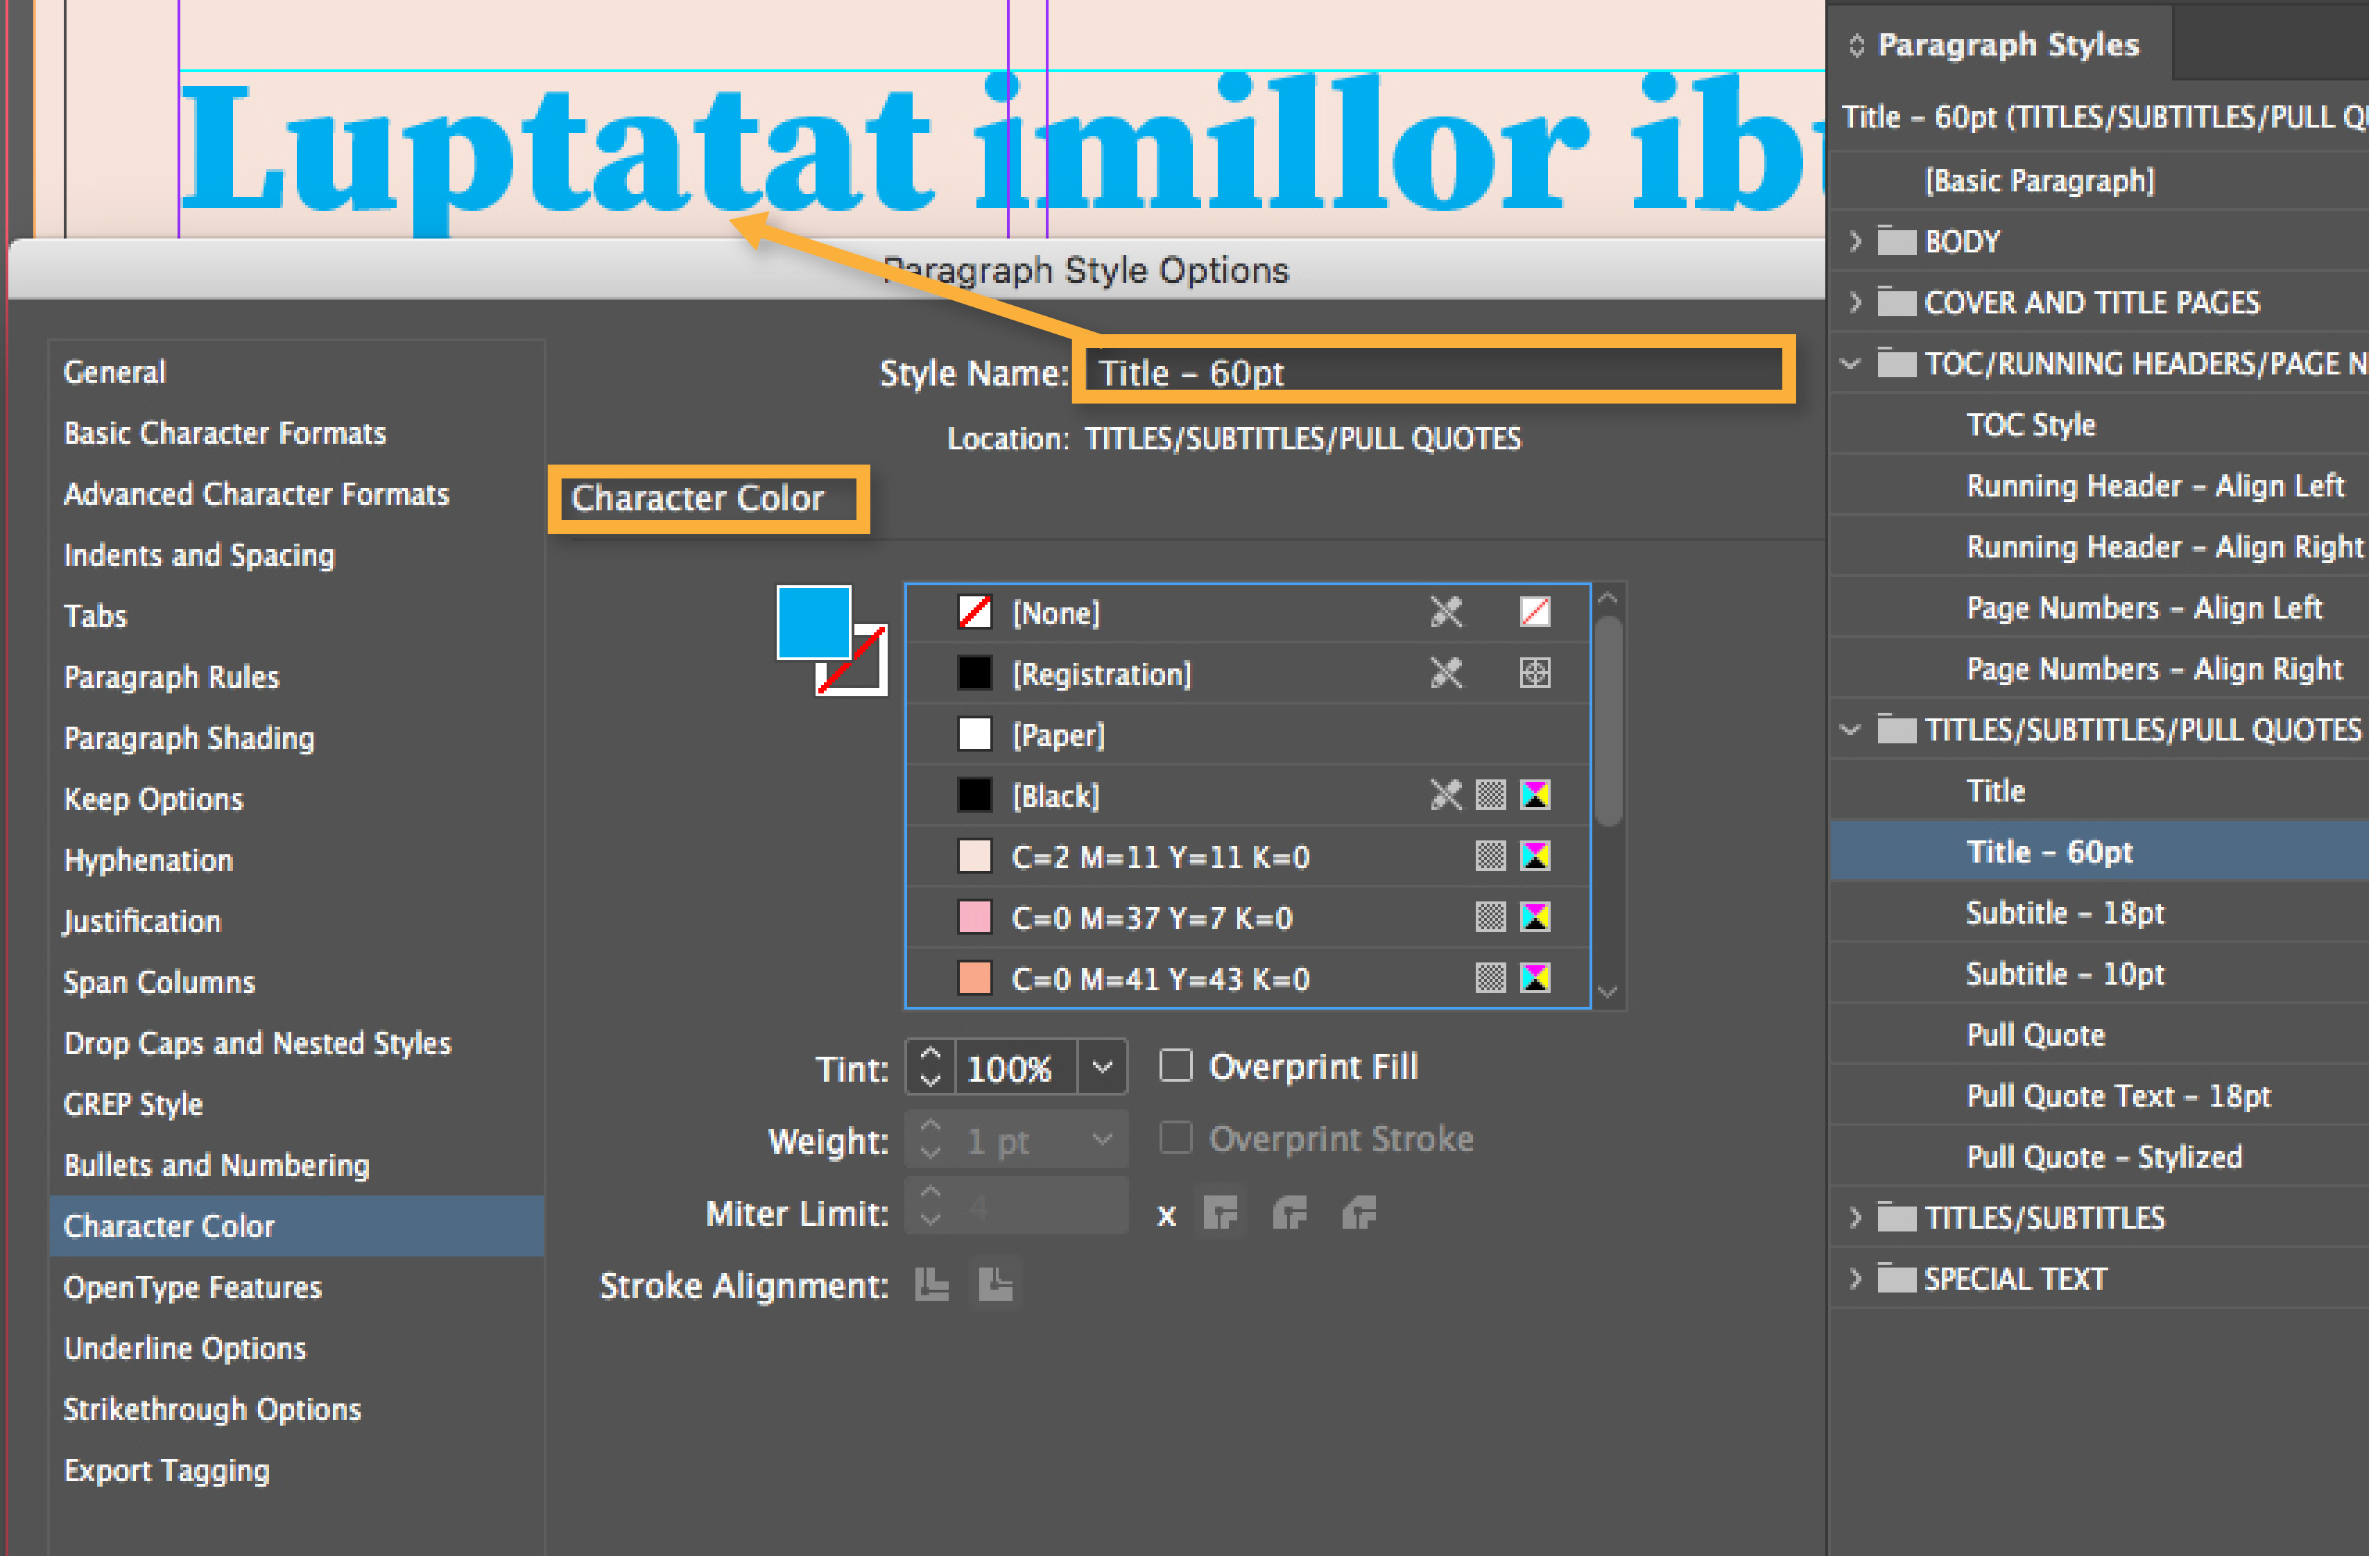Click the first Stroke Alignment icon
This screenshot has height=1556, width=2369.
(x=931, y=1284)
